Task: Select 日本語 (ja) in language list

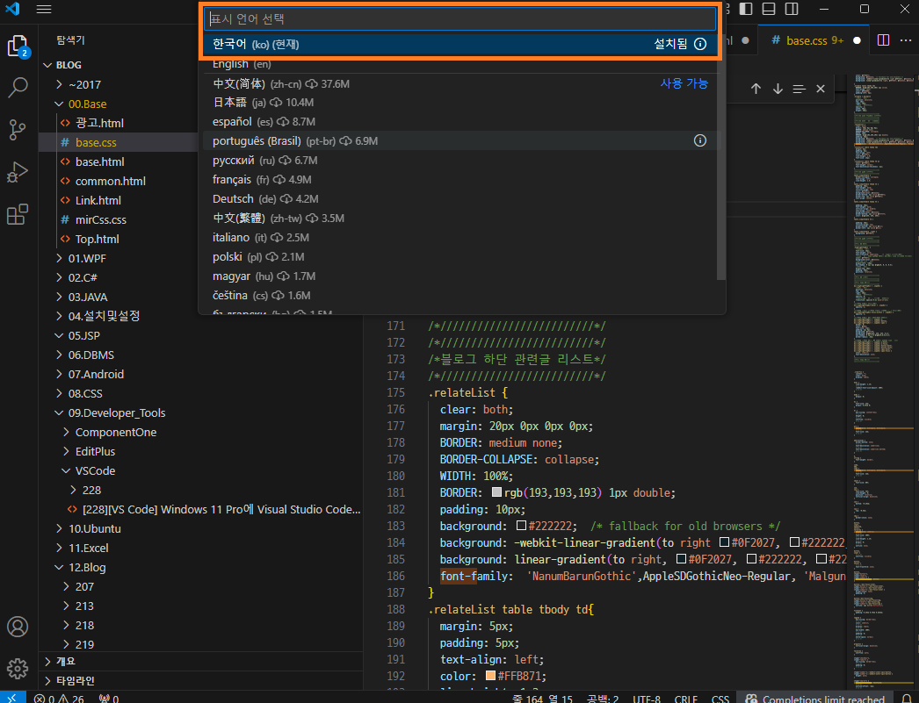Action: (460, 103)
